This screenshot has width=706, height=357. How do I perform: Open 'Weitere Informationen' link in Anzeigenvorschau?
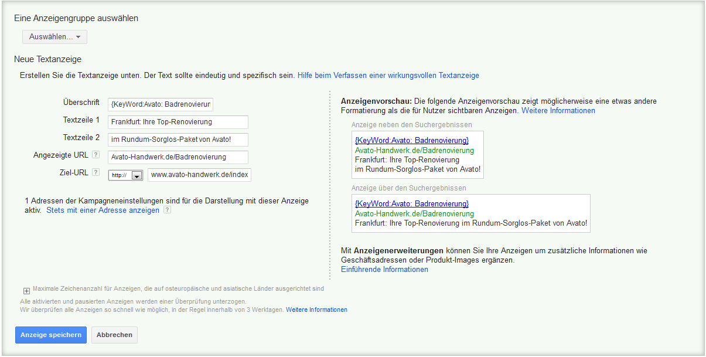click(558, 111)
